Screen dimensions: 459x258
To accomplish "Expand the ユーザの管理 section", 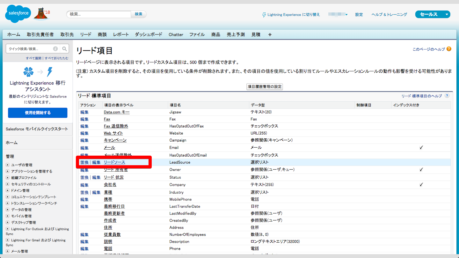I will point(7,165).
